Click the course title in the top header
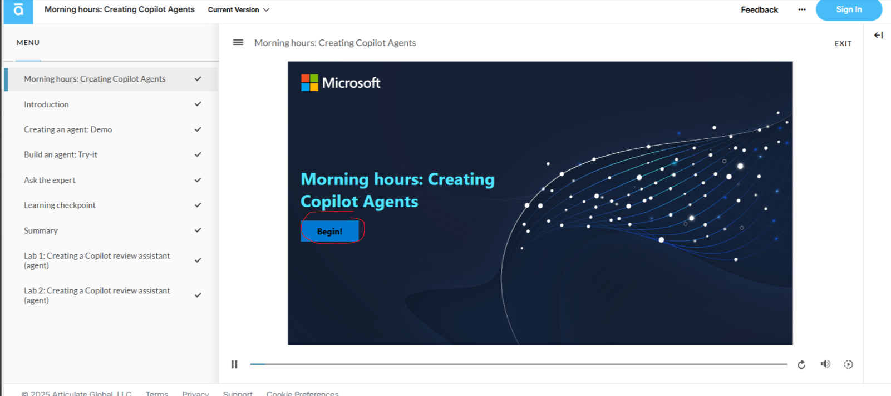This screenshot has height=396, width=891. (x=120, y=9)
